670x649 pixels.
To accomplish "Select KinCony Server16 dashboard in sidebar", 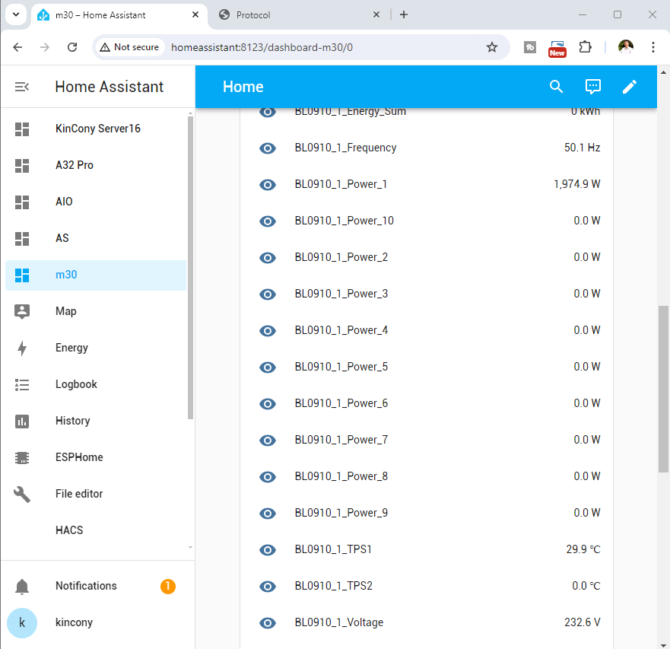I will coord(97,129).
